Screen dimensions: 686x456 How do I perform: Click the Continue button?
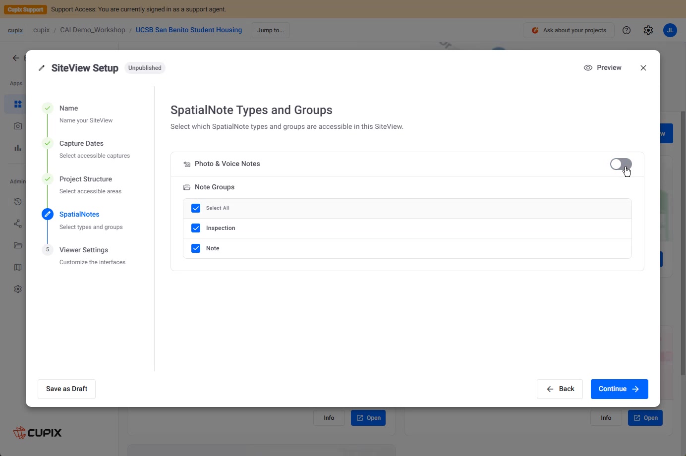619,389
